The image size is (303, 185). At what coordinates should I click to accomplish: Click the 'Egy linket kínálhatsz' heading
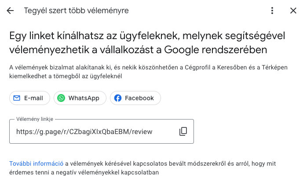click(147, 43)
